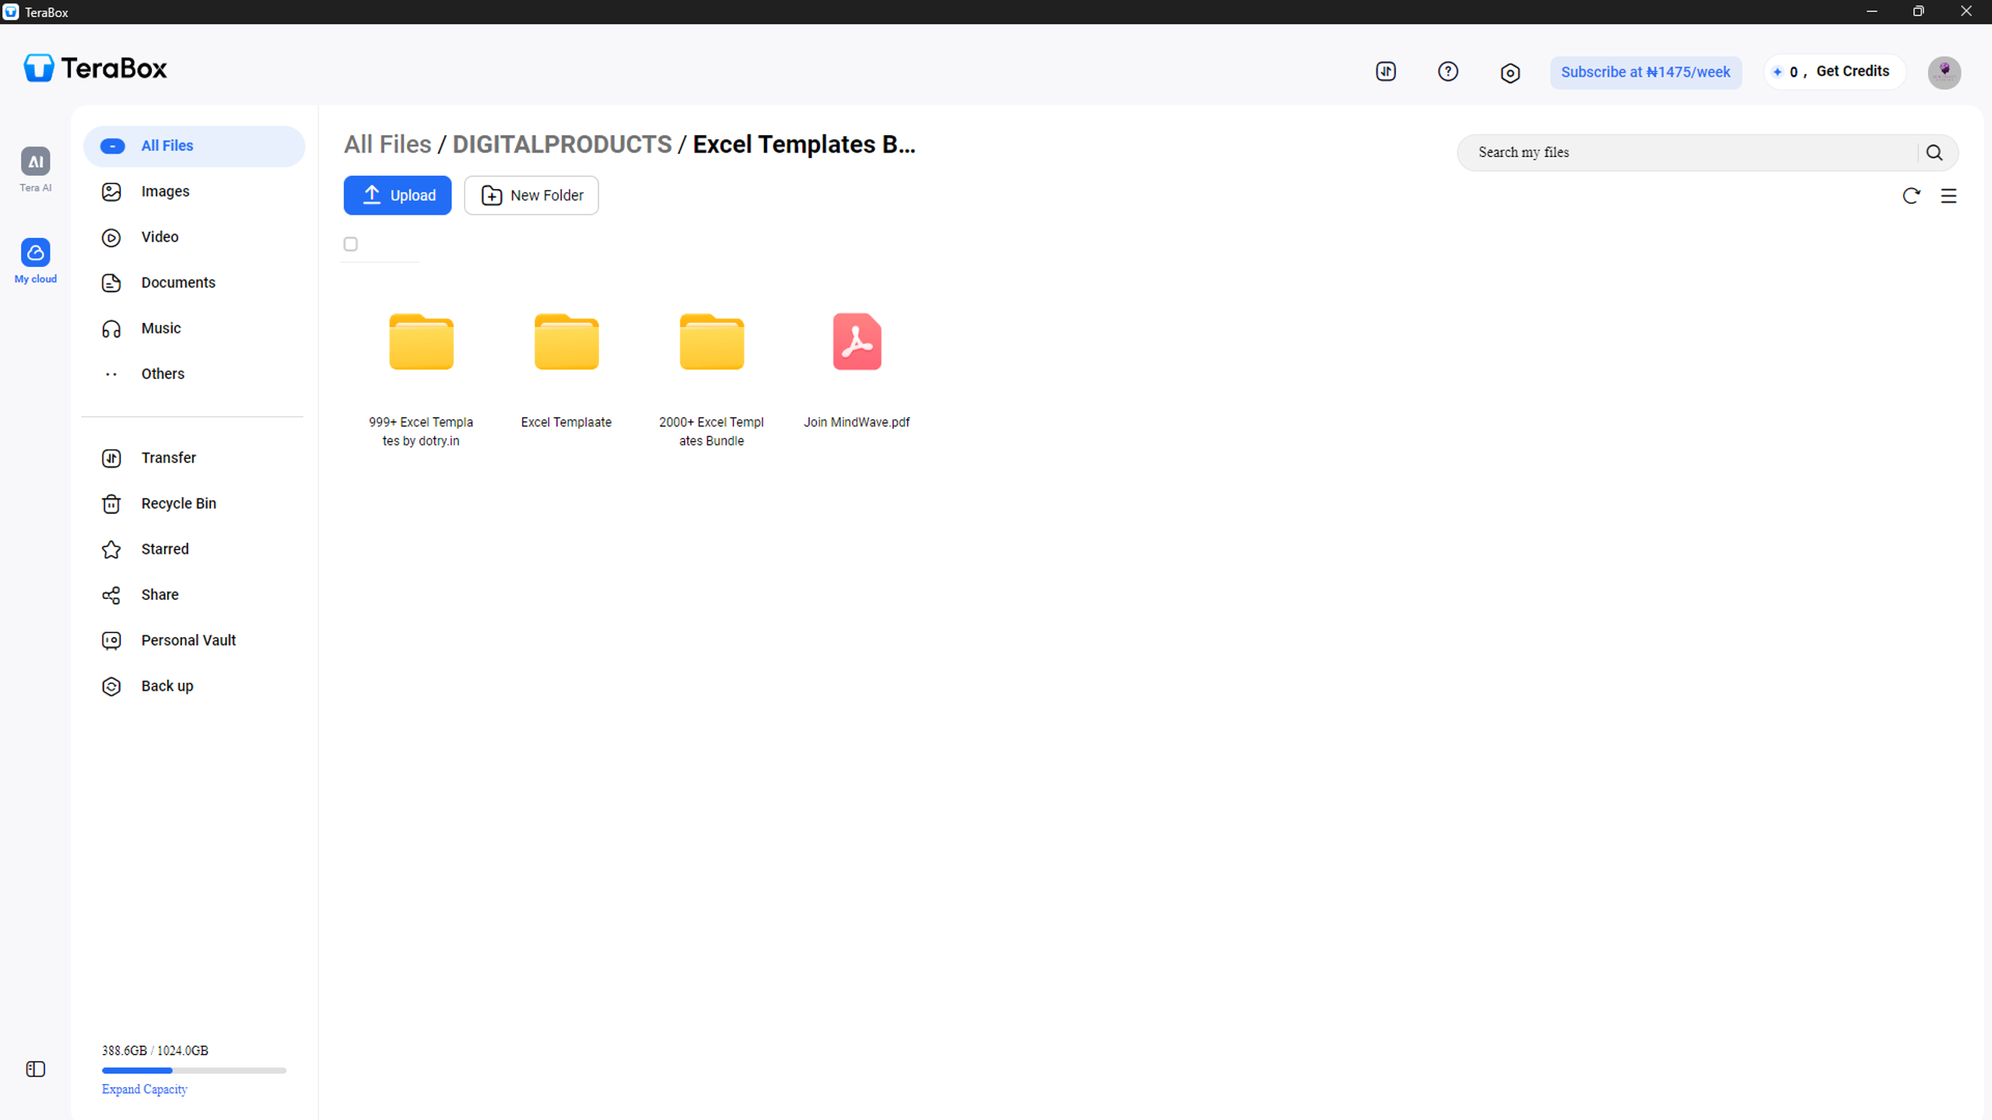Navigate to All Files breadcrumb

[388, 145]
